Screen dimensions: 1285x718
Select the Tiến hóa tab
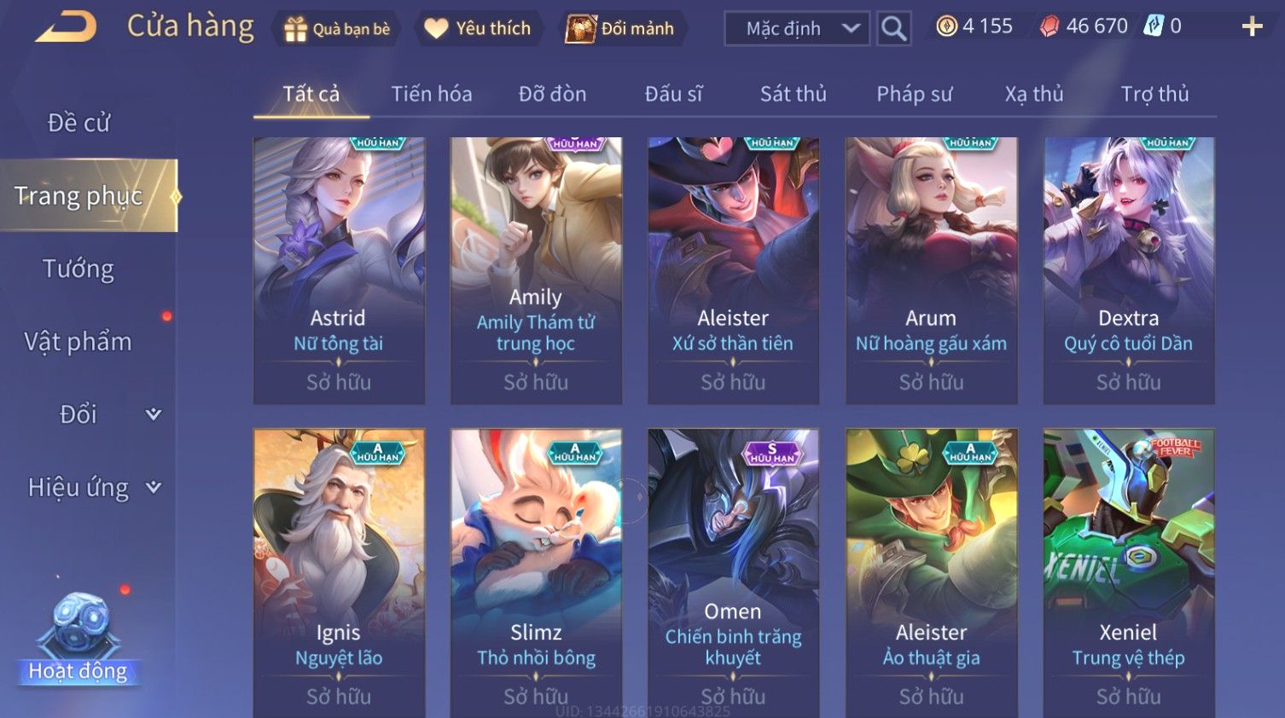(432, 94)
